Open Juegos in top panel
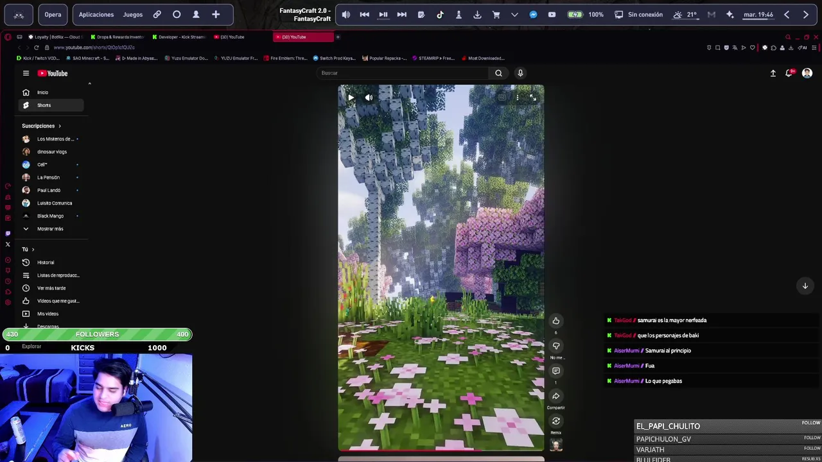822x462 pixels. point(133,14)
